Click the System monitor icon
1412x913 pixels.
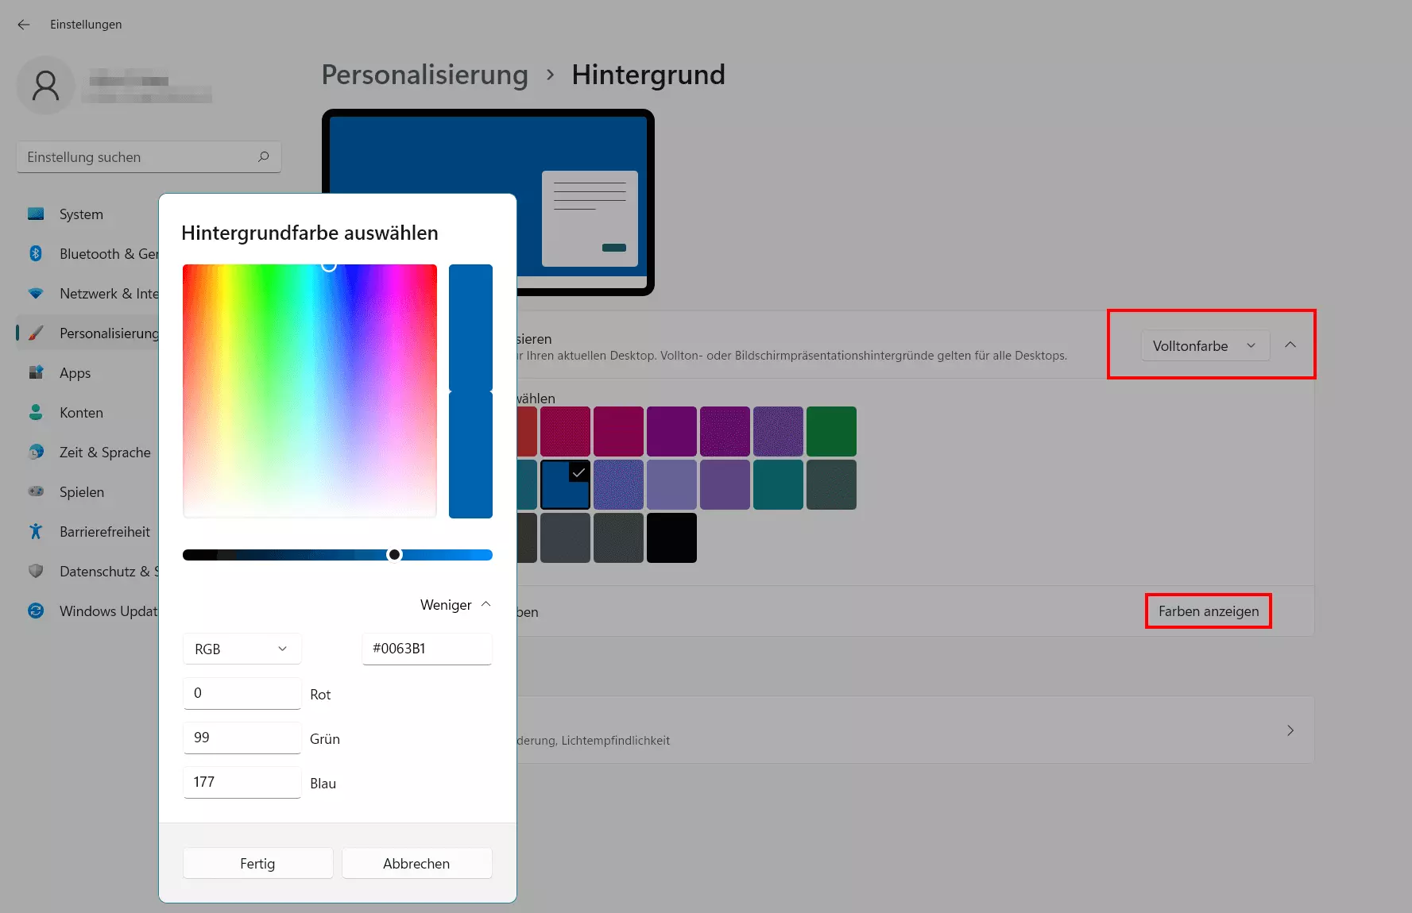(x=36, y=214)
